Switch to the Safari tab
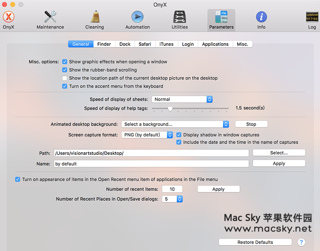 (x=145, y=44)
